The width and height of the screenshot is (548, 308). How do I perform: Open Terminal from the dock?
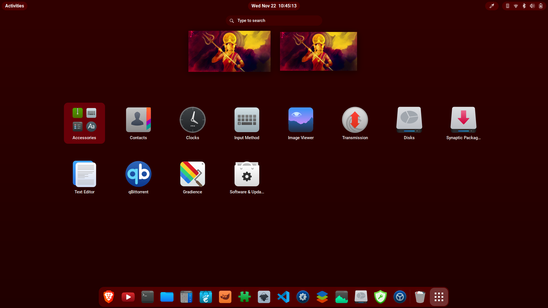[x=148, y=297]
